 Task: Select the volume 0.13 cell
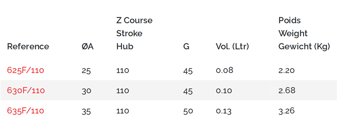point(224,111)
